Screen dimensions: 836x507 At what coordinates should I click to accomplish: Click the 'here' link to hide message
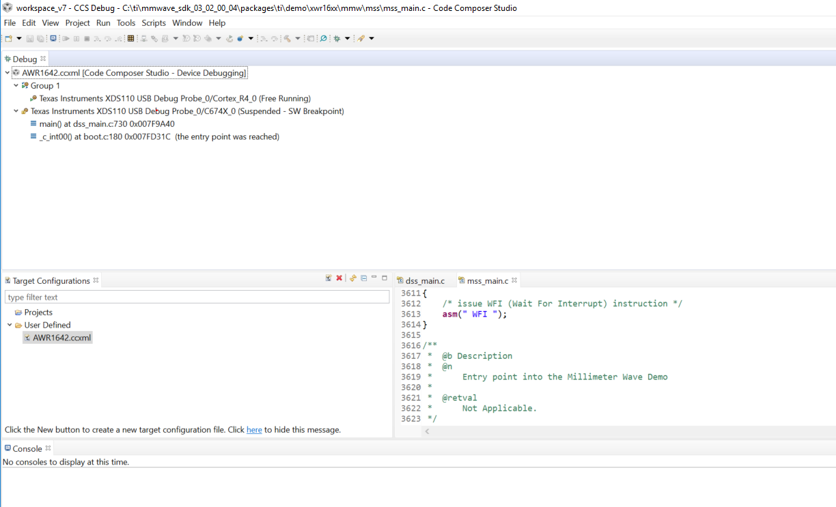[254, 430]
